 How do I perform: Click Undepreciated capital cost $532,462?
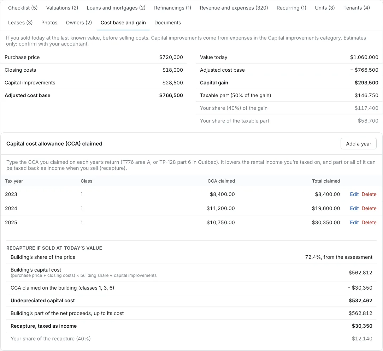pos(360,301)
